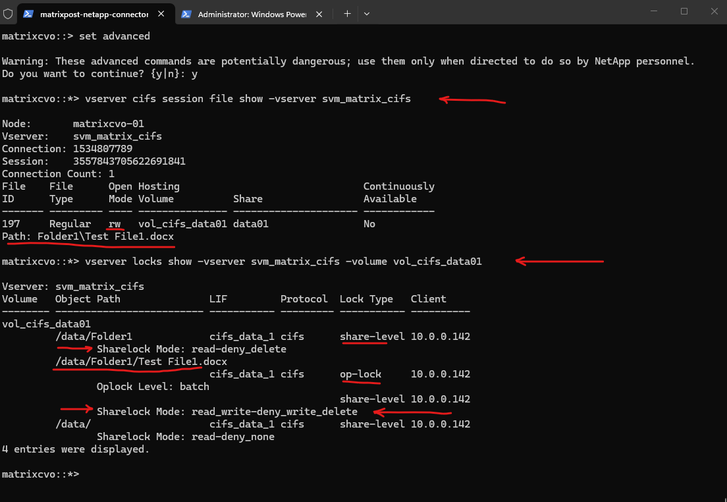This screenshot has width=727, height=502.
Task: Click 'Sharelock Mode: read-deny_delete' text
Action: 192,349
